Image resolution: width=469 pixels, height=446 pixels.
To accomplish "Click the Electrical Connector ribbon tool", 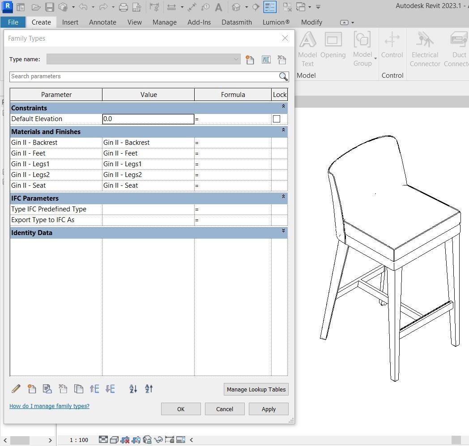I will click(425, 49).
